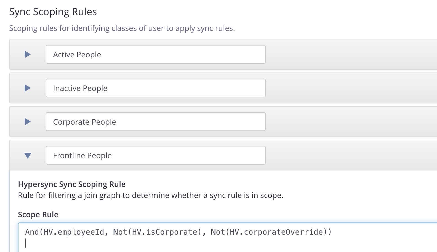Screen dimensions: 437x252
Task: Click the Hypersync Sync Scoping Rule title
Action: coord(72,184)
